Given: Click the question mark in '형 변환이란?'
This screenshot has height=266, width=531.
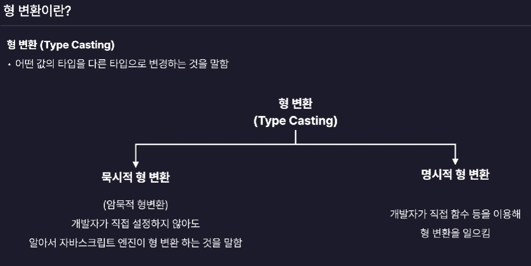Looking at the screenshot, I should (x=67, y=11).
